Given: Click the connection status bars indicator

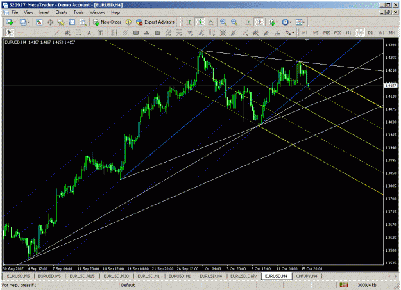Looking at the screenshot, I should (x=343, y=285).
